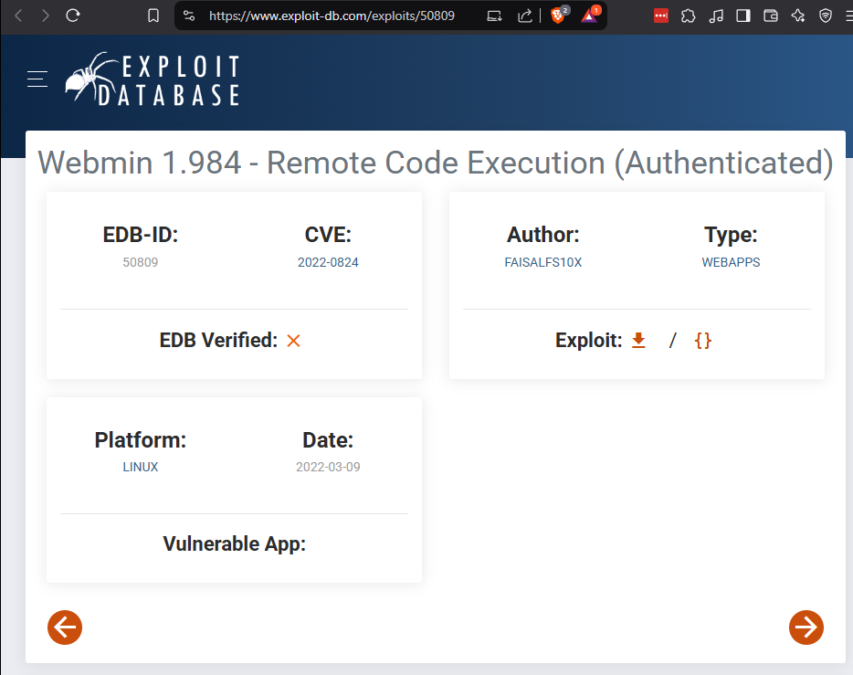Open LINUX platform link
The width and height of the screenshot is (853, 675).
141,467
